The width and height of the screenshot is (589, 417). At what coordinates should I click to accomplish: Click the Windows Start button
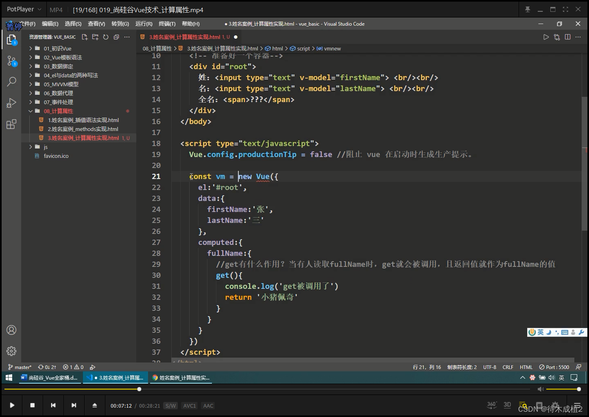(9, 378)
